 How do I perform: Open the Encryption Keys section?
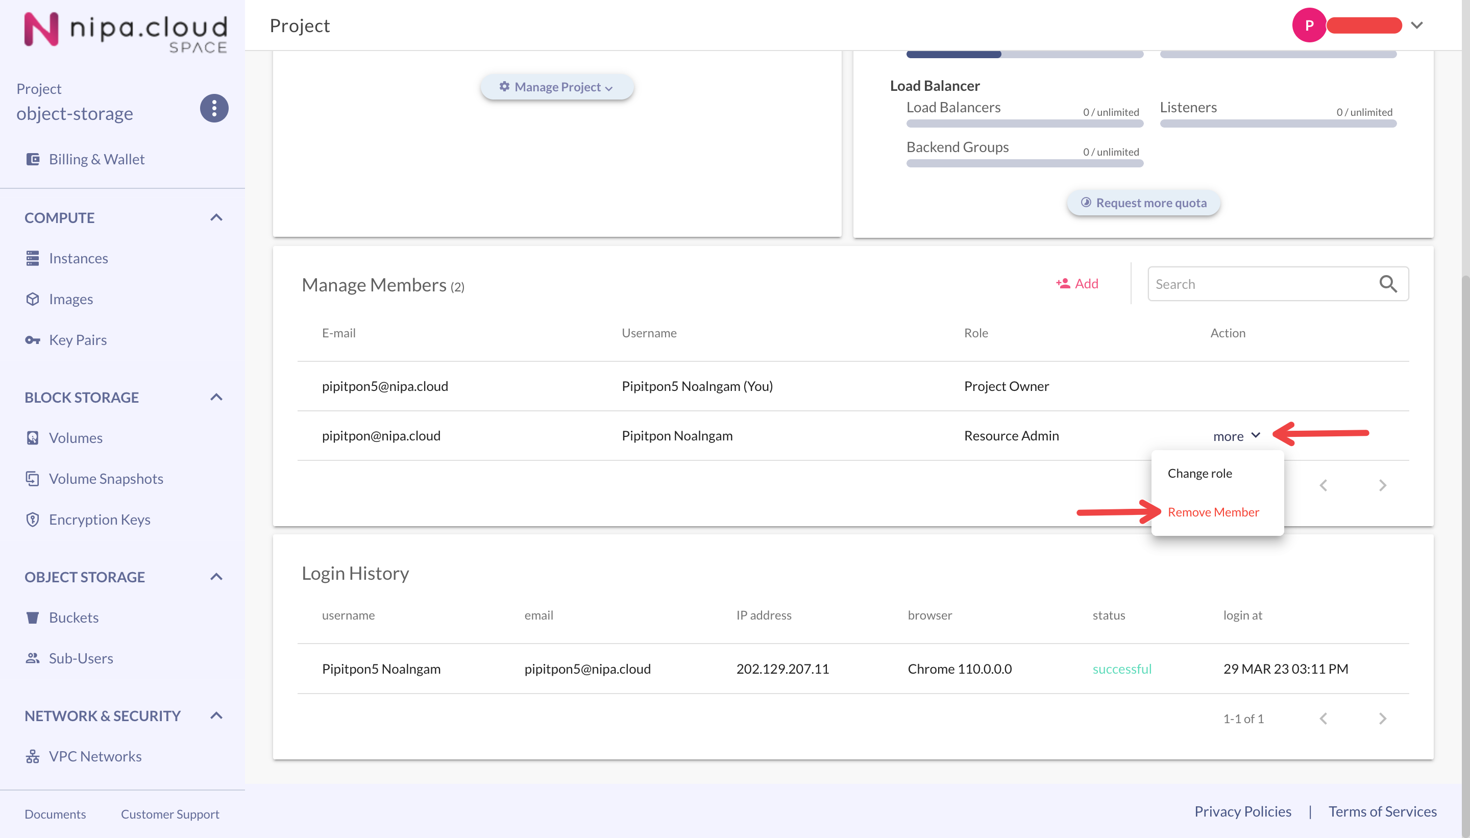click(99, 519)
